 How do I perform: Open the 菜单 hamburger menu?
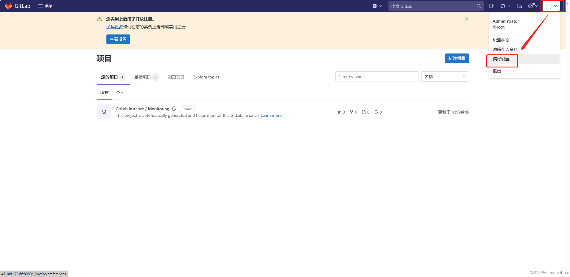45,6
